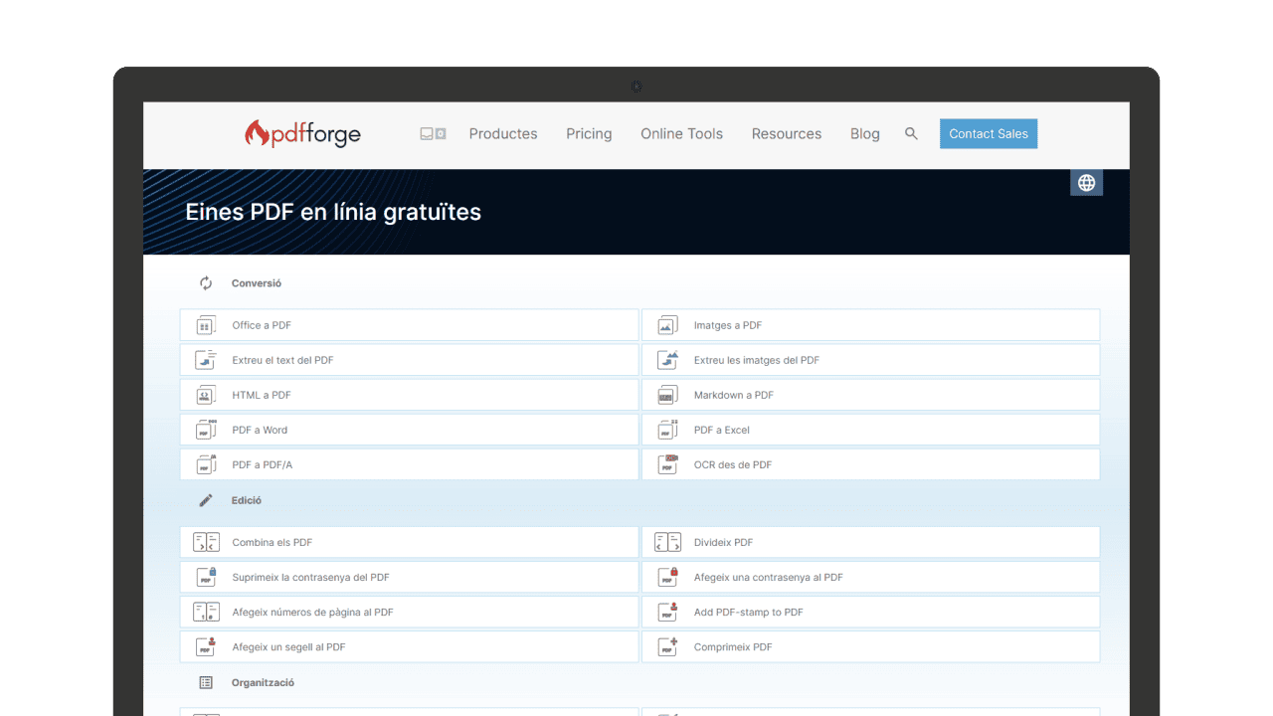Choose Afegeix una contrasenya al PDF
The width and height of the screenshot is (1273, 716).
tap(768, 578)
